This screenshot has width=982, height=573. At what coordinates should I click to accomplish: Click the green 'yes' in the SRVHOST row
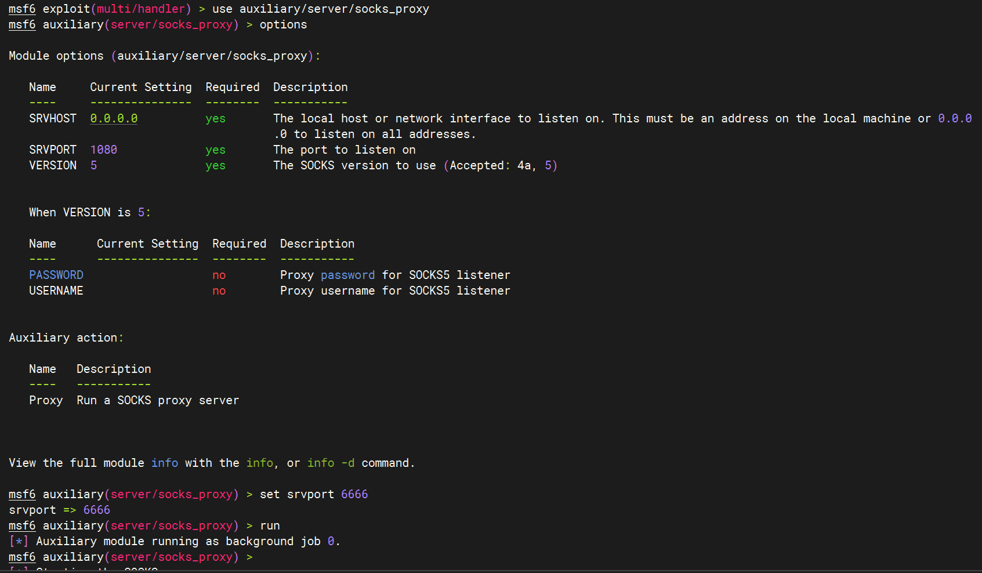tap(215, 118)
